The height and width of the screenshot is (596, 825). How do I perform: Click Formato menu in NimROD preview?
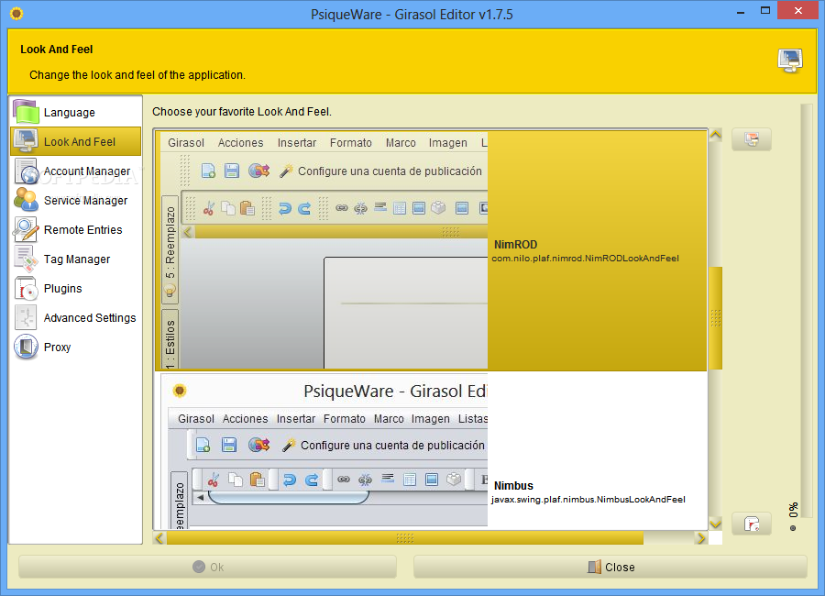click(351, 143)
